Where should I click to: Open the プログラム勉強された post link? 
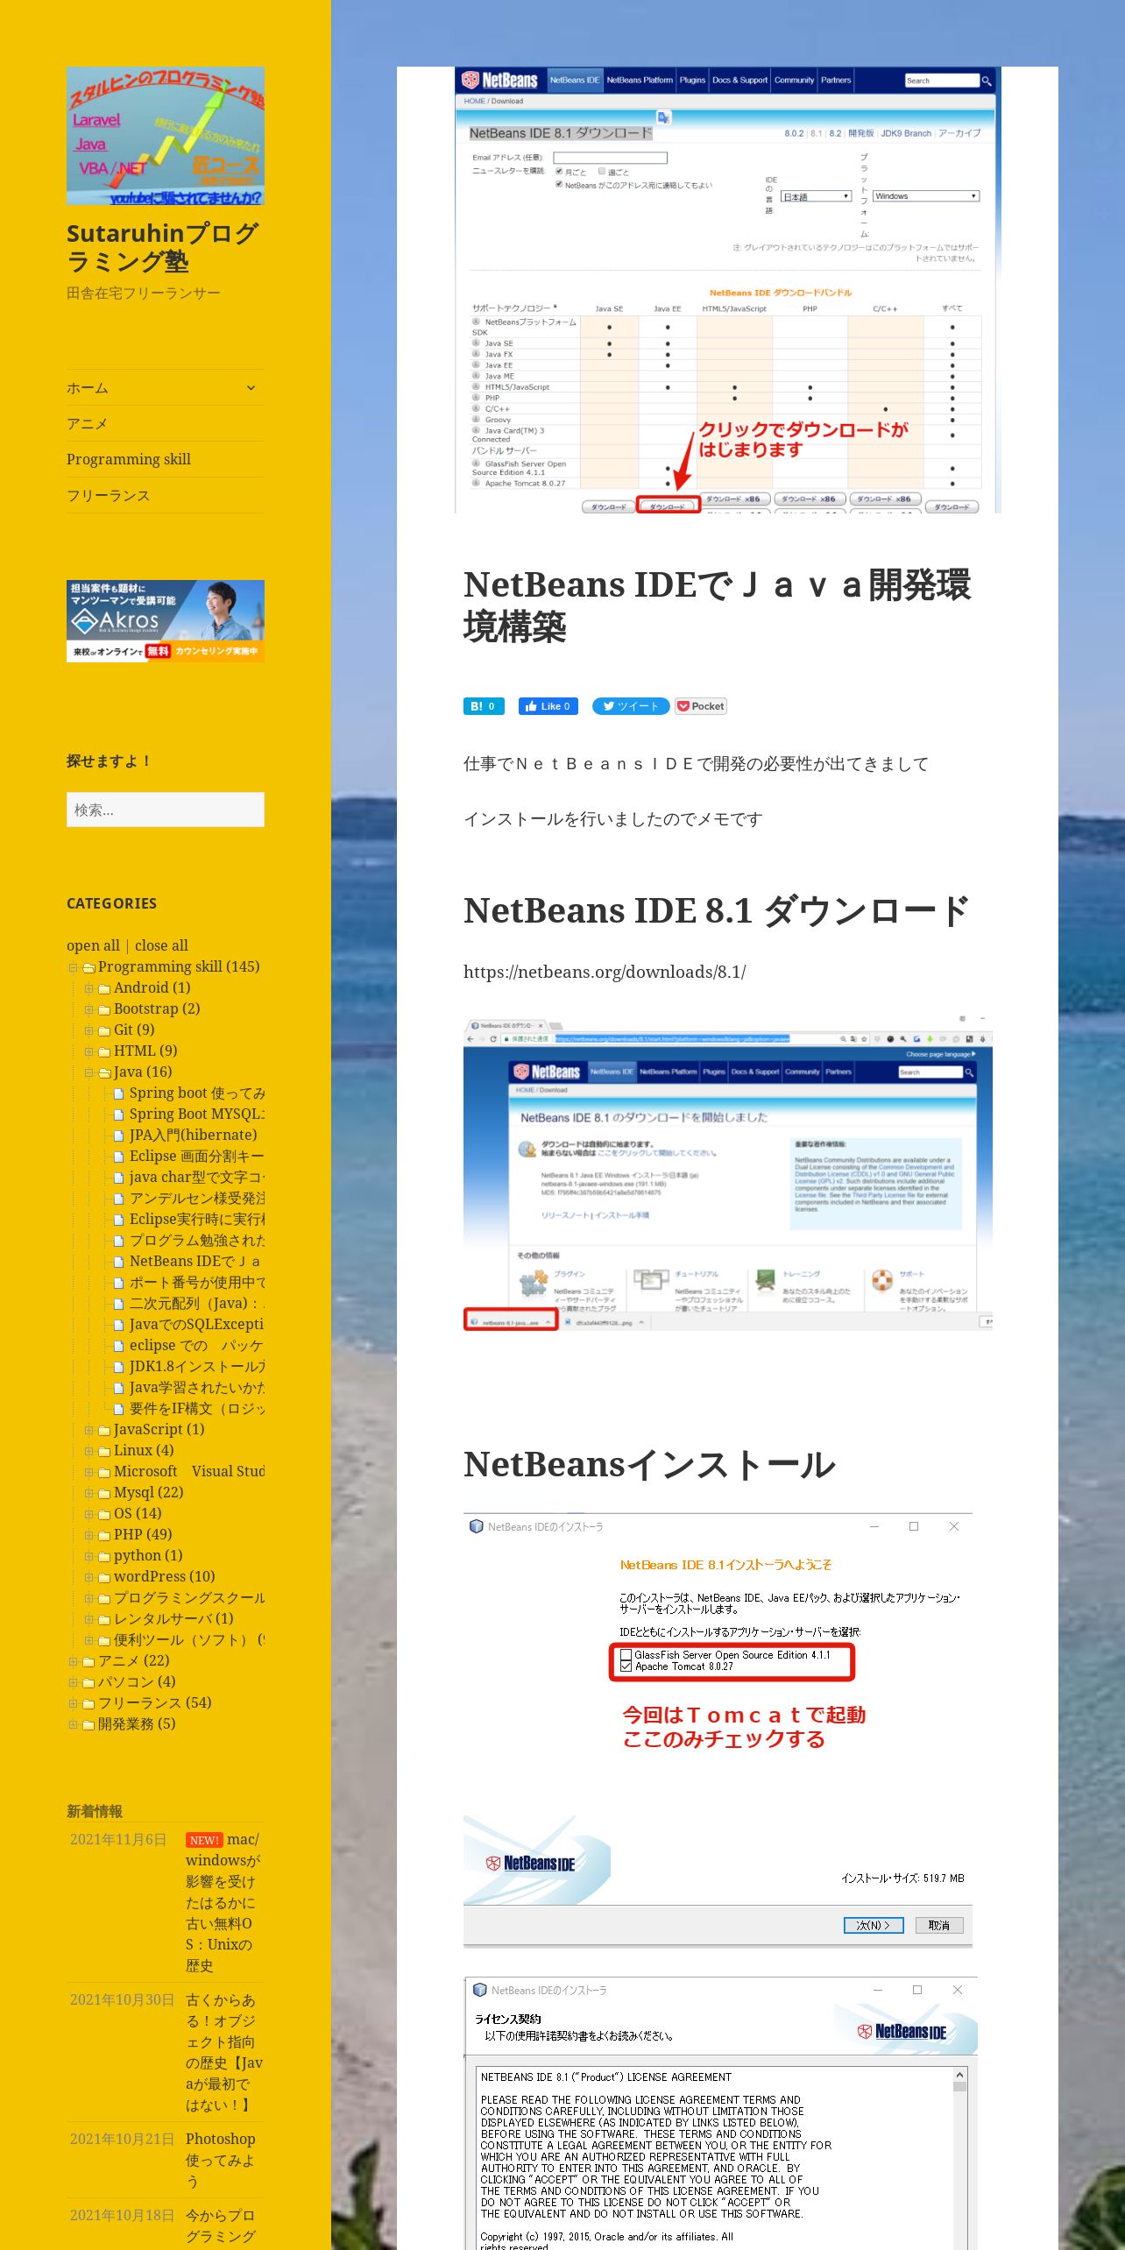coord(197,1241)
